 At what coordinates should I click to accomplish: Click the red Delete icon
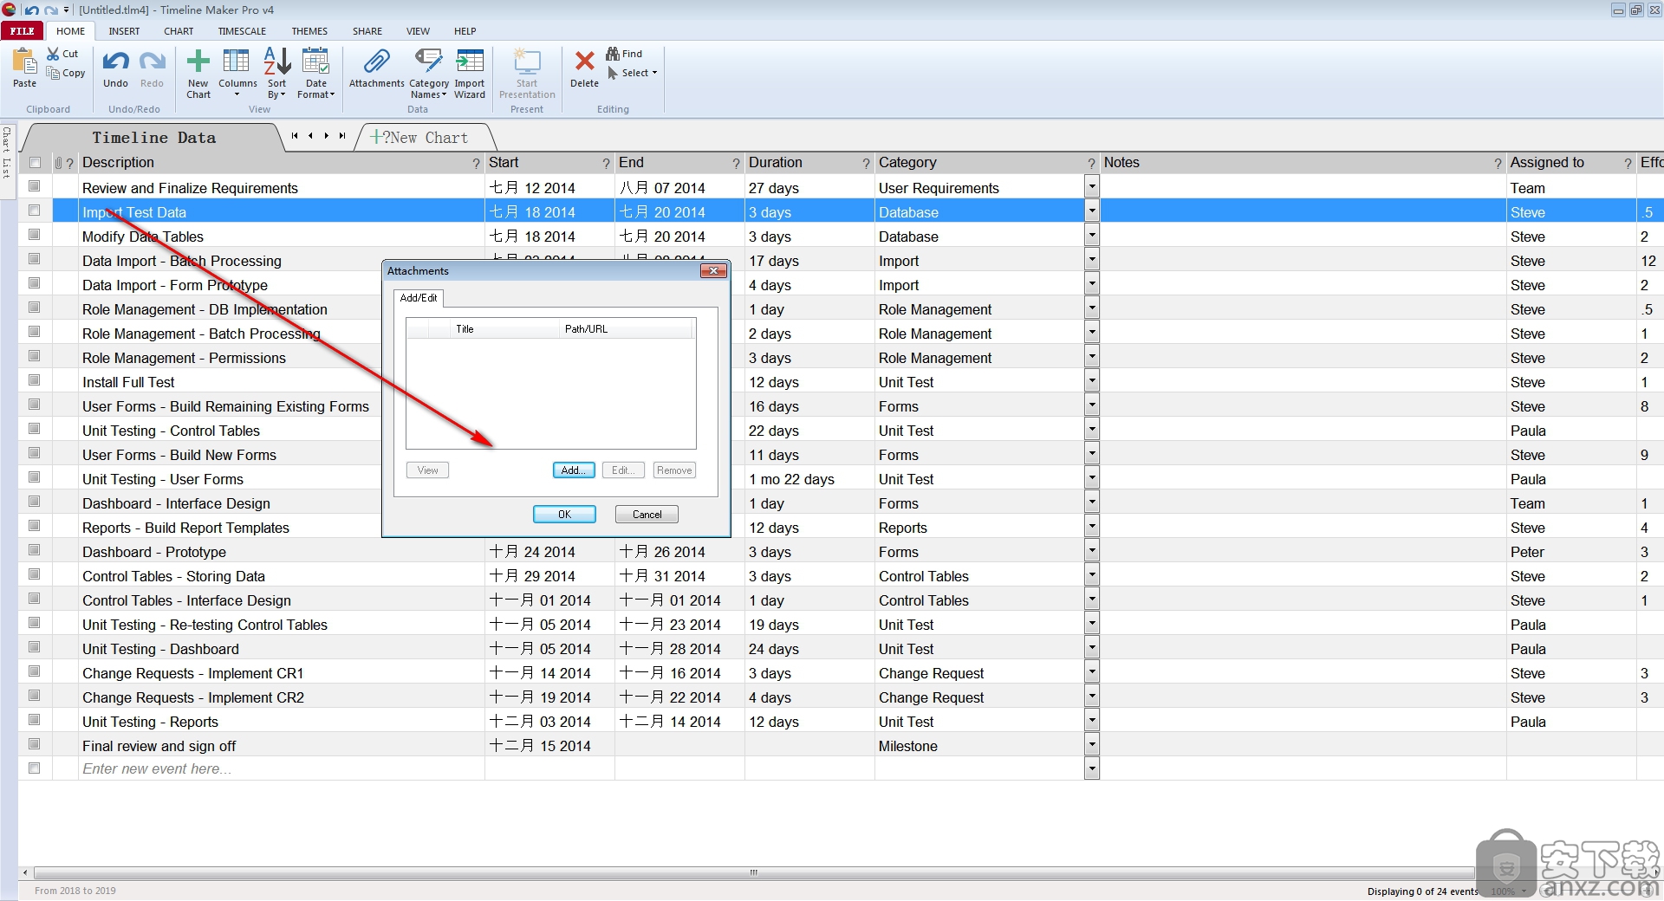(584, 62)
